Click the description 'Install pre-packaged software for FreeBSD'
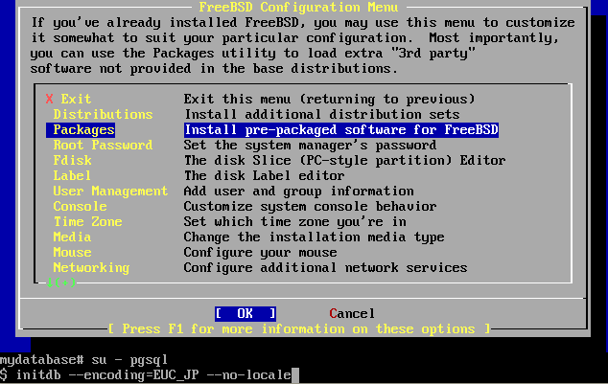This screenshot has width=608, height=384. click(341, 129)
